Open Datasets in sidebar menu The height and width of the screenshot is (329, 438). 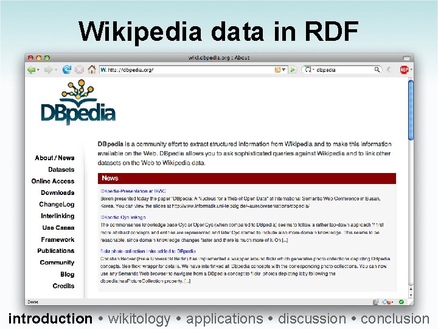click(x=61, y=169)
